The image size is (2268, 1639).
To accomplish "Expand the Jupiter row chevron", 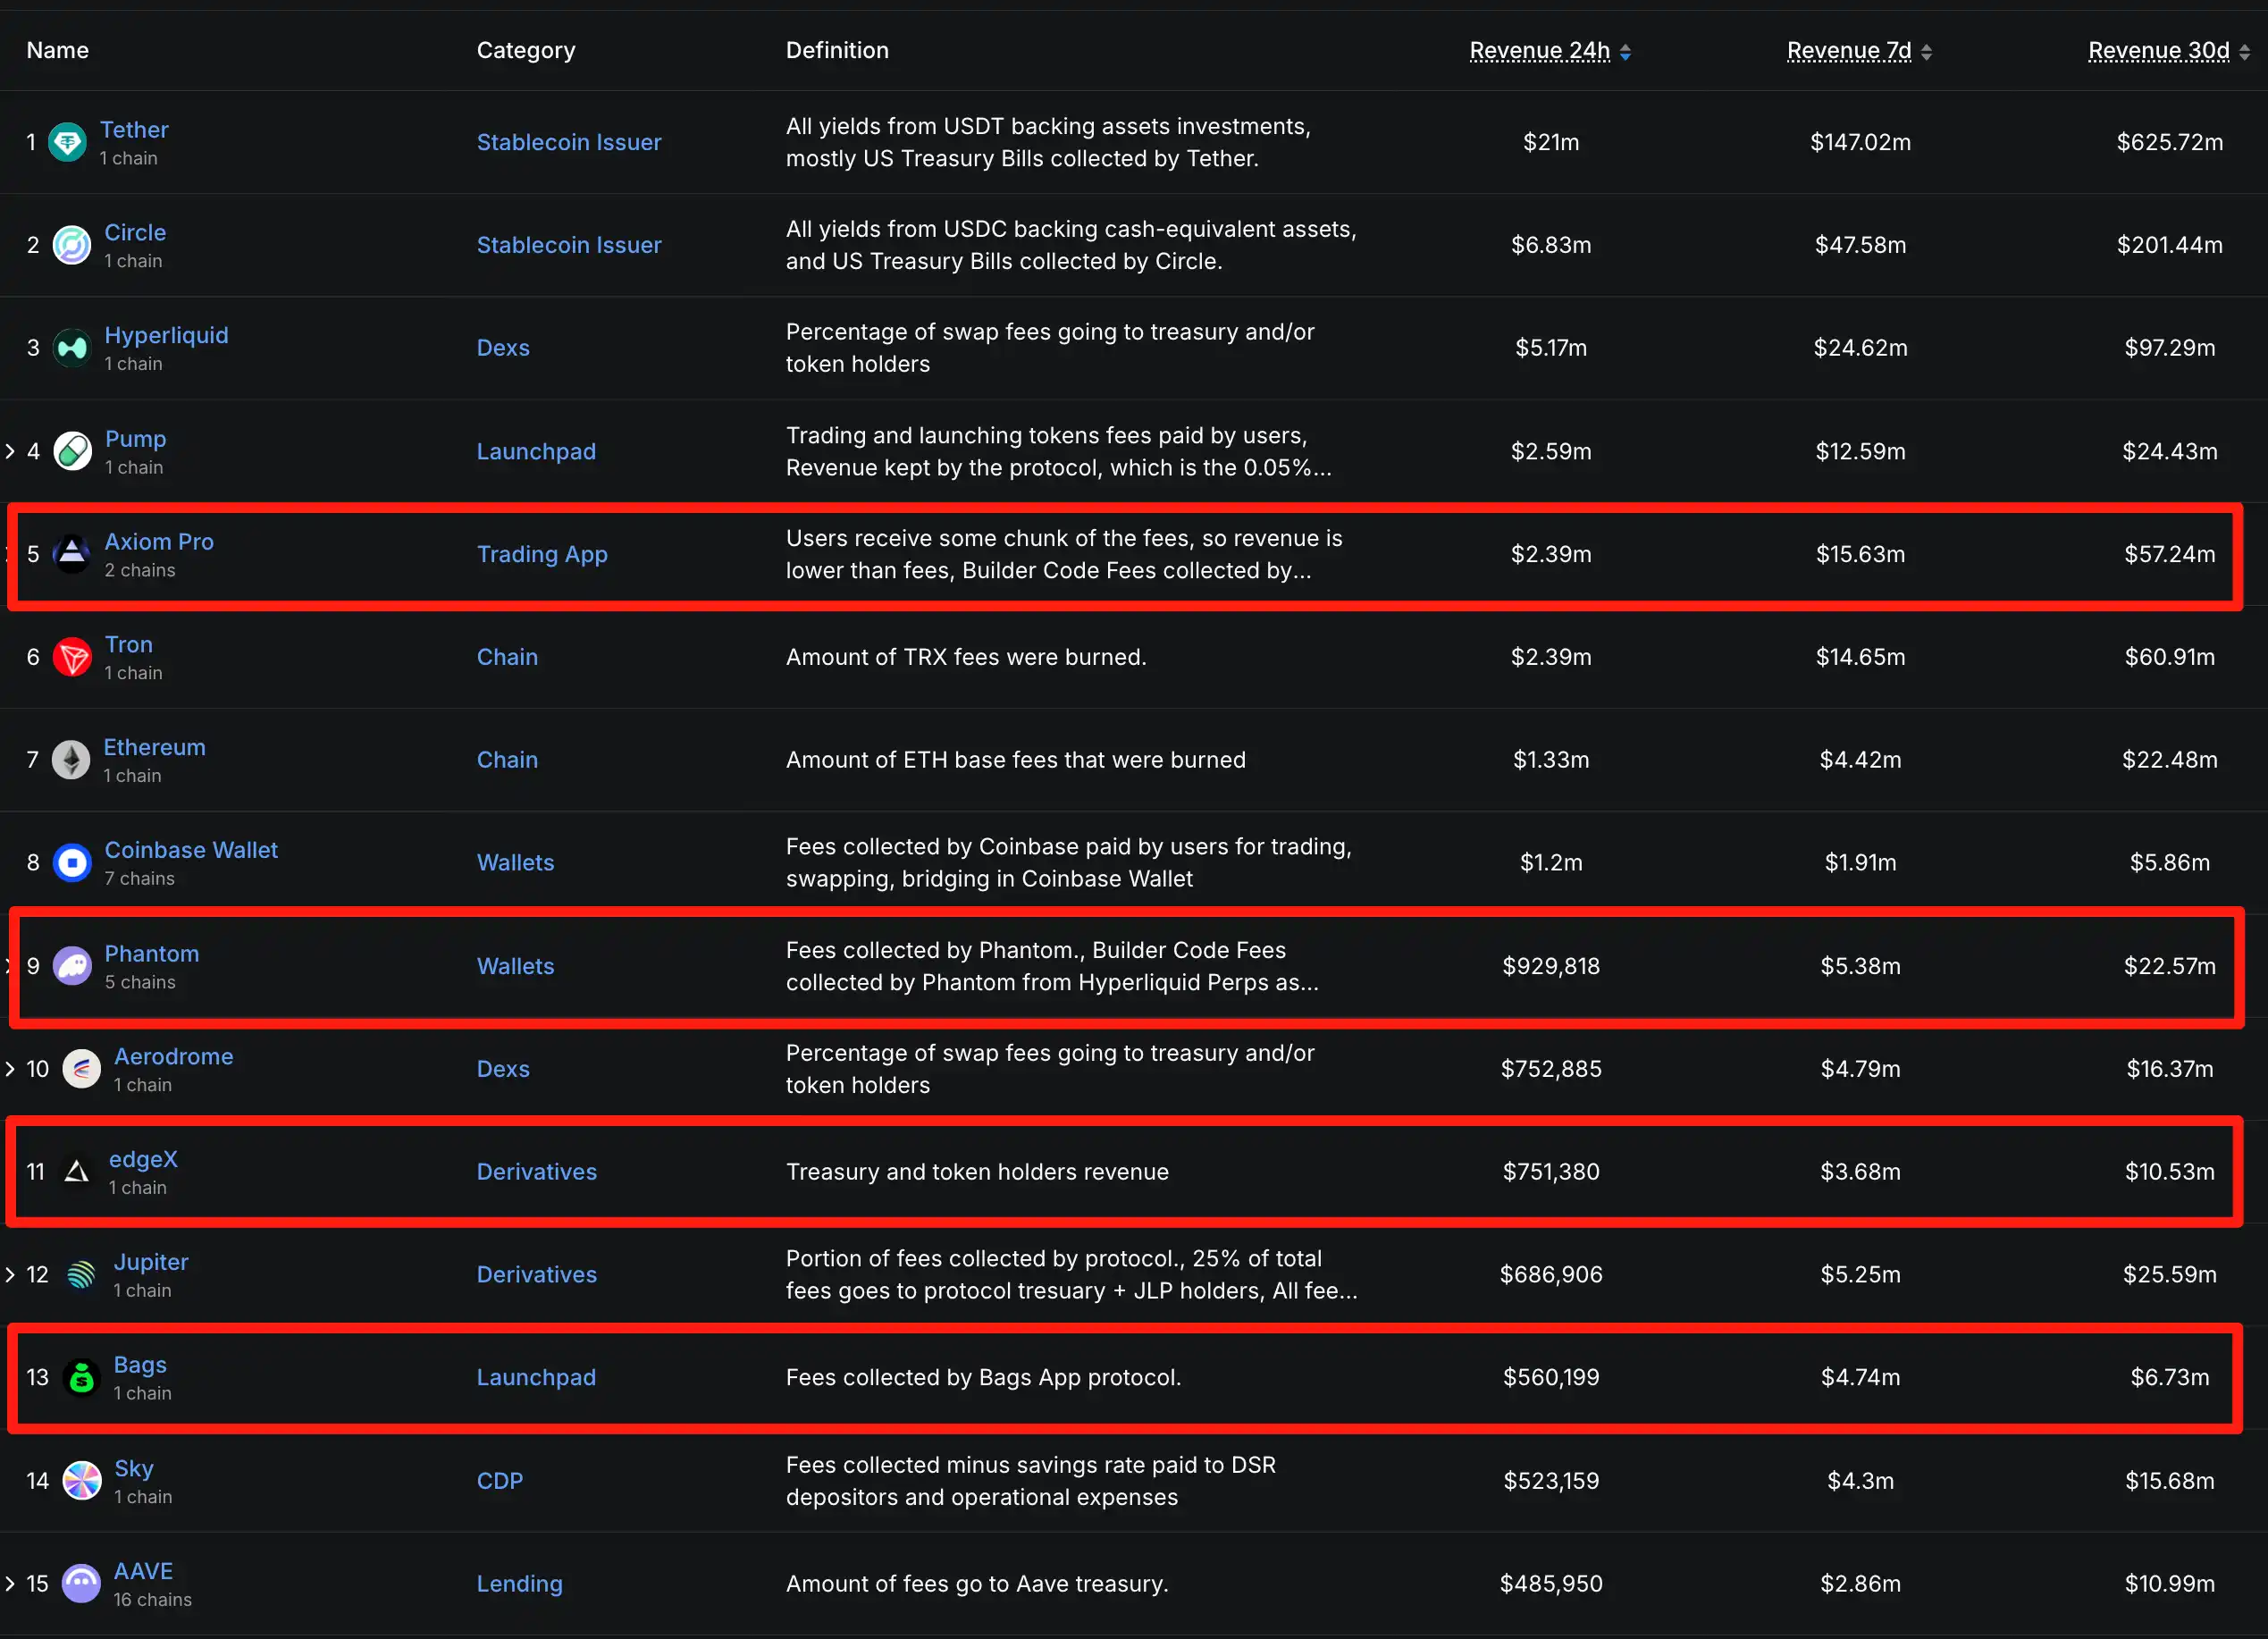I will tap(10, 1275).
